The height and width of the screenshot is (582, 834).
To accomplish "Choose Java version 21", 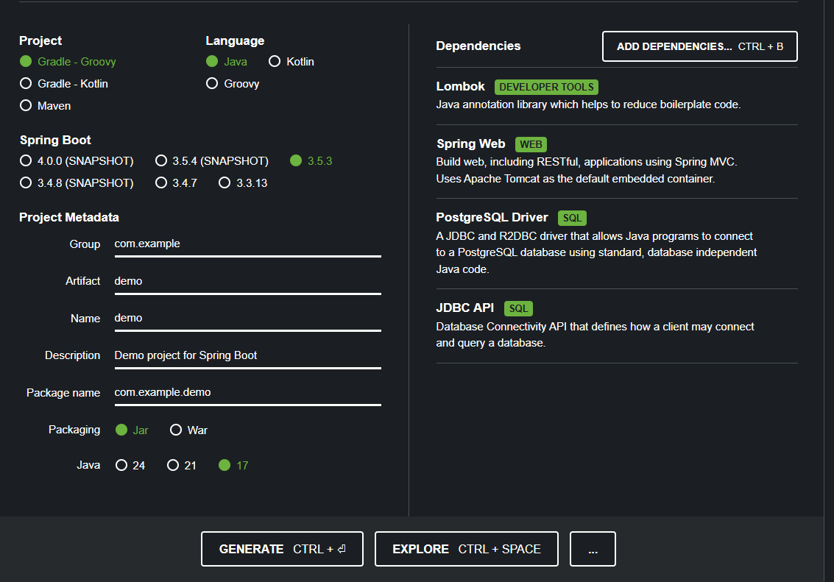I will pos(182,465).
